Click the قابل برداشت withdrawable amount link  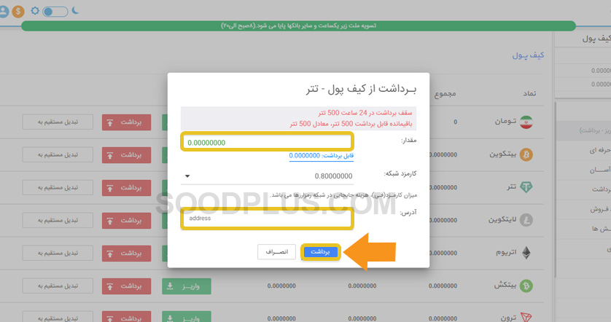[321, 156]
